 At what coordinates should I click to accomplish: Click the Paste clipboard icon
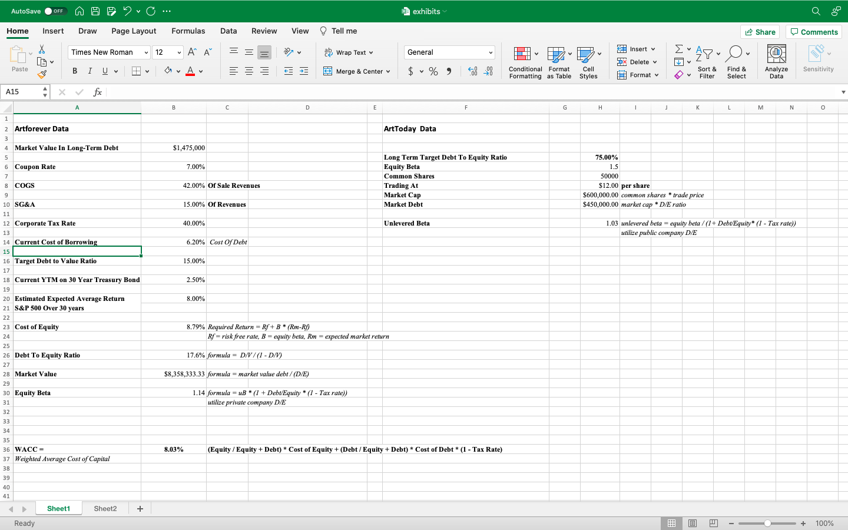coord(18,55)
